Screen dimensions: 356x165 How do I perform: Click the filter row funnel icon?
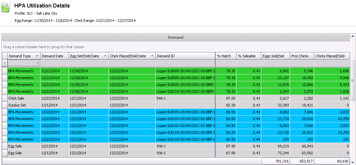pos(5,63)
